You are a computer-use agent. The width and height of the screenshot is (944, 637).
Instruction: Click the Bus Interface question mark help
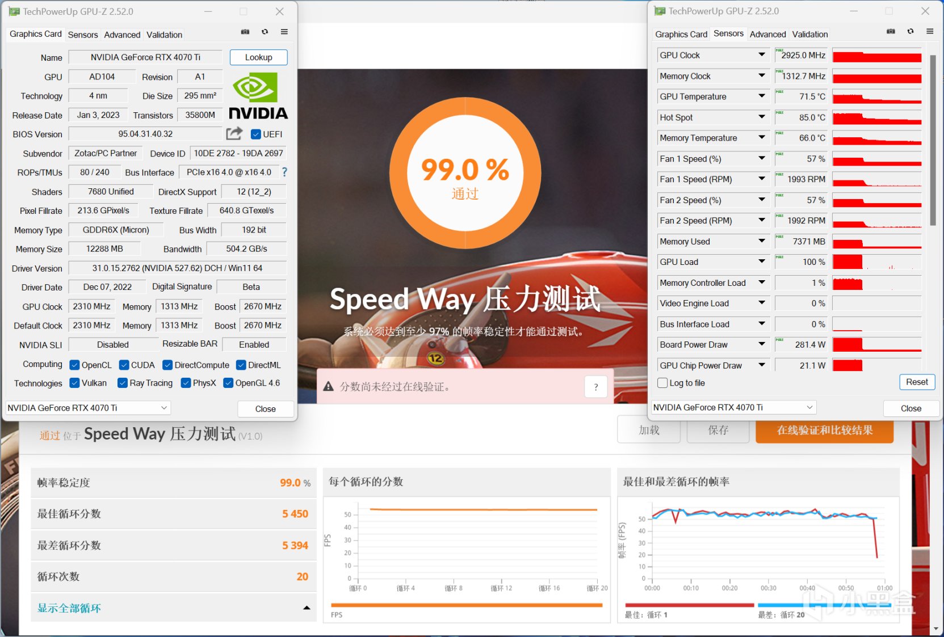pos(284,172)
